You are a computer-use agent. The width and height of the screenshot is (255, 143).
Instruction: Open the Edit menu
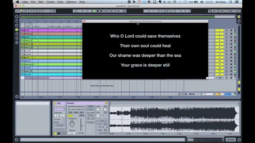(41, 2)
